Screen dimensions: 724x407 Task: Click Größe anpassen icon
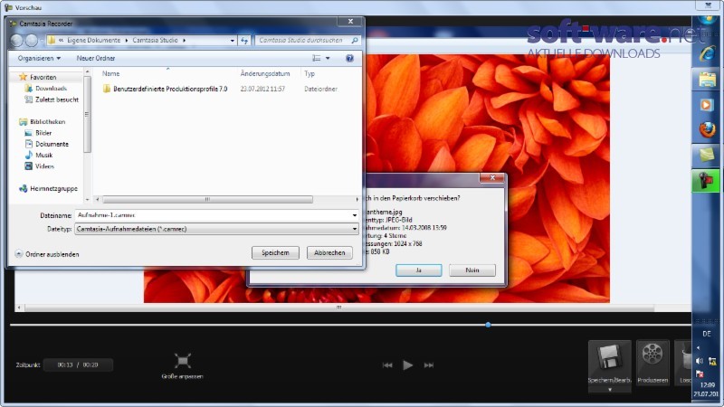[x=183, y=361]
